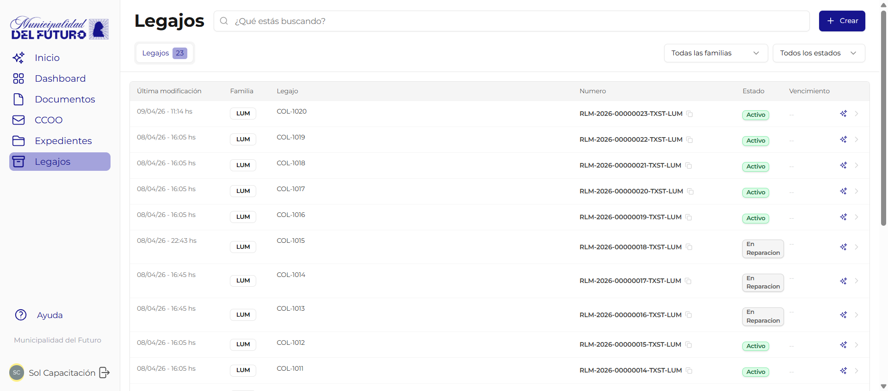
Task: Focus the ¿Qué estás buscando? search field
Action: (518, 21)
